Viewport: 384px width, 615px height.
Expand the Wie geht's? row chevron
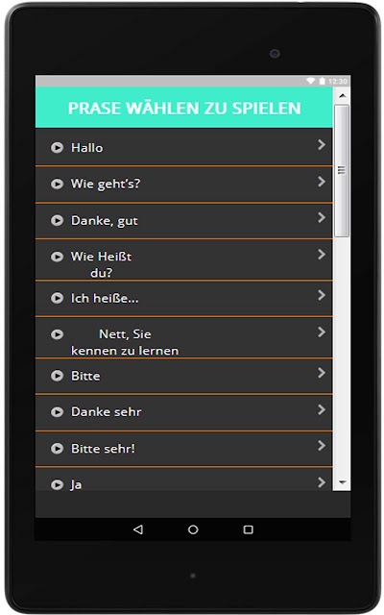pos(322,182)
